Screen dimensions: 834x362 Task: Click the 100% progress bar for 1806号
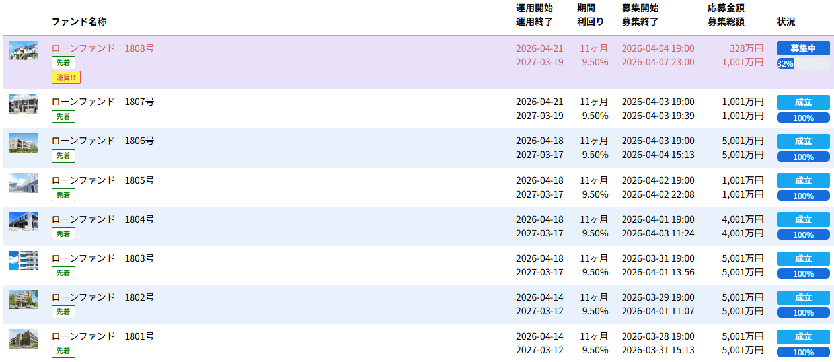click(x=803, y=157)
